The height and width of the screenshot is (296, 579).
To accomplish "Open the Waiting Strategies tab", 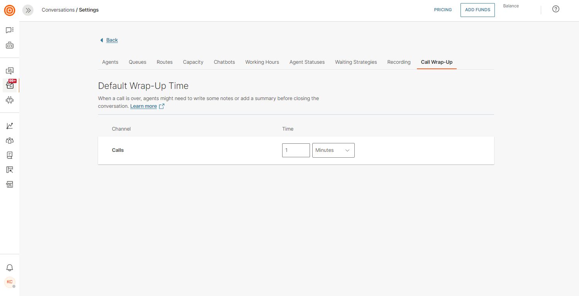I will point(356,62).
